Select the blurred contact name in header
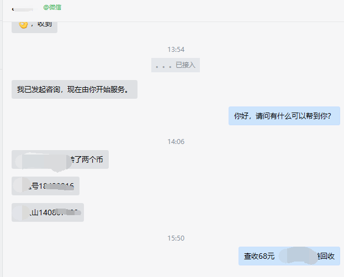The height and width of the screenshot is (277, 344). tap(23, 9)
